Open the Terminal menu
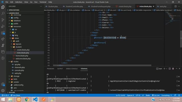The height and width of the screenshot is (102, 182). pos(43,2)
